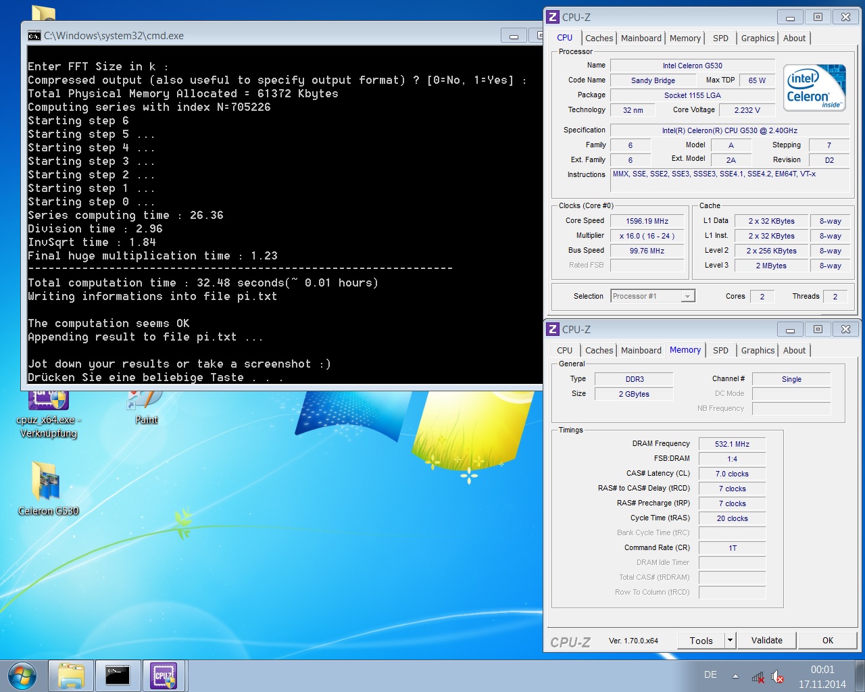The image size is (865, 692).
Task: Switch to Caches tab in top CPU-Z
Action: (599, 39)
